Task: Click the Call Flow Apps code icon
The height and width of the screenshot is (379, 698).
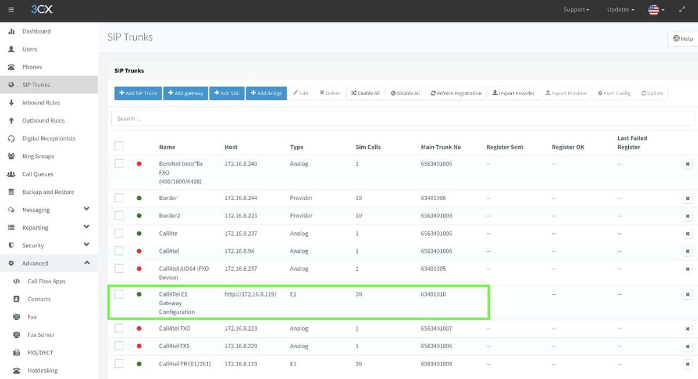Action: (16, 281)
